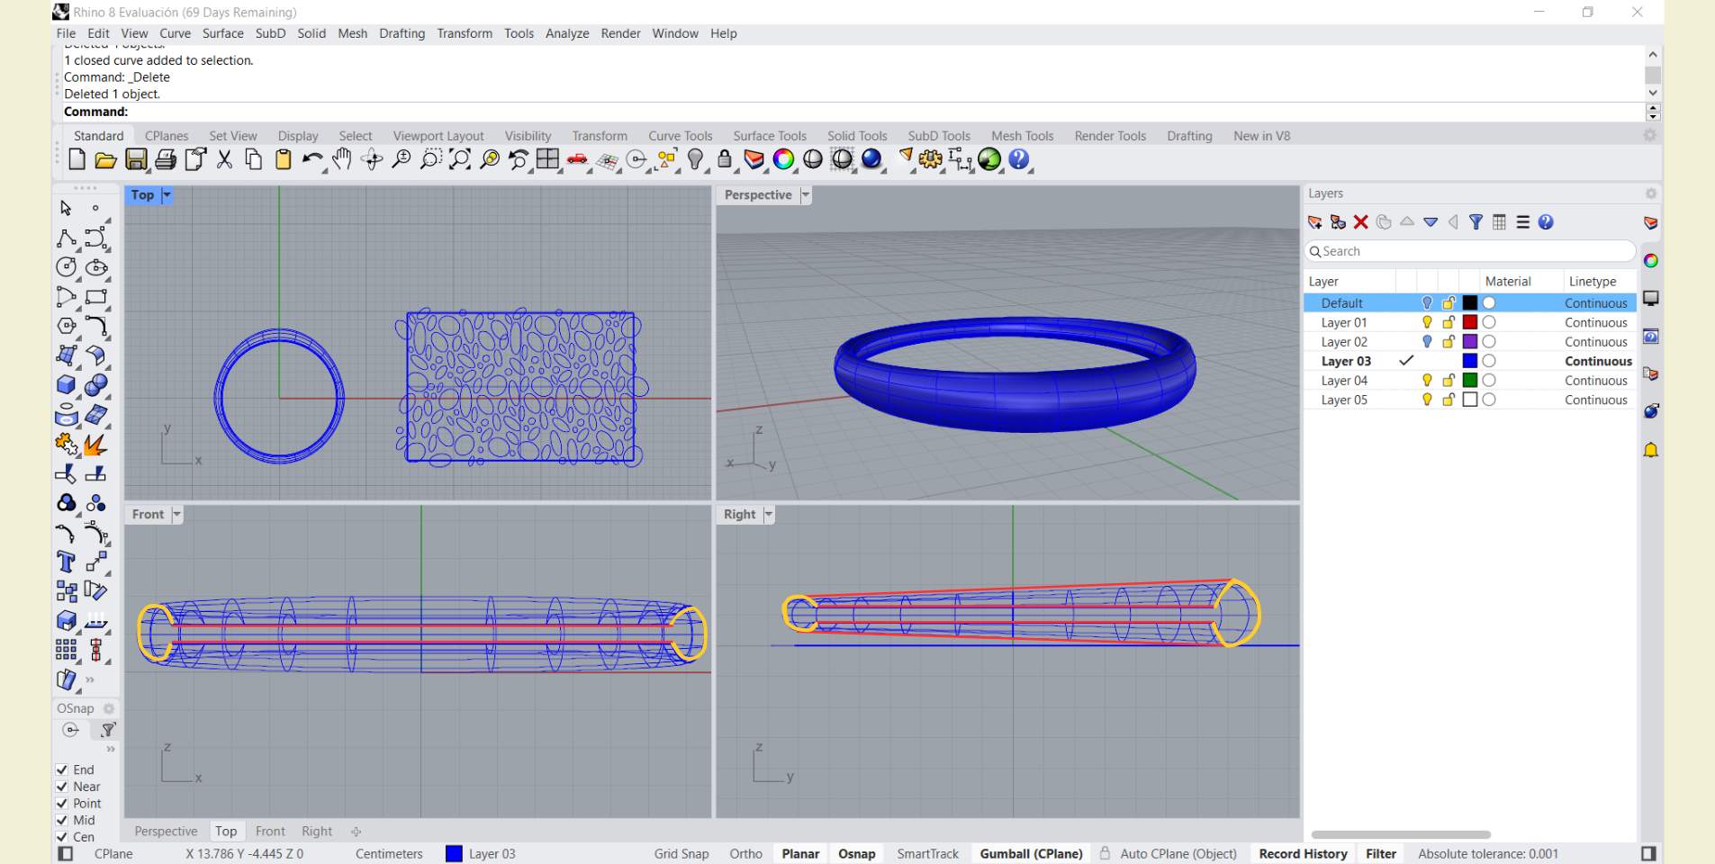Click Layers panel help icon
This screenshot has width=1715, height=864.
click(1546, 222)
